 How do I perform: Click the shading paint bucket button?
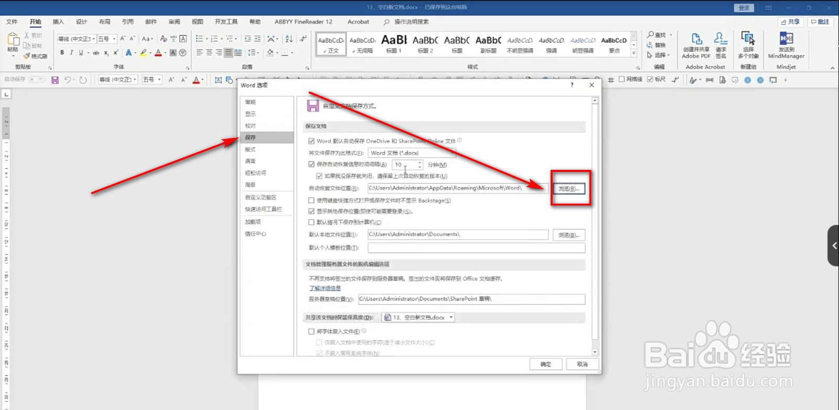(270, 52)
